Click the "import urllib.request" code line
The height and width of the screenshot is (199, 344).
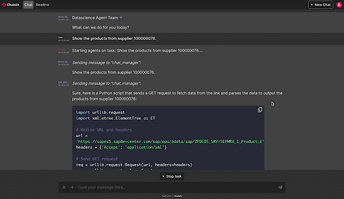pyautogui.click(x=100, y=112)
